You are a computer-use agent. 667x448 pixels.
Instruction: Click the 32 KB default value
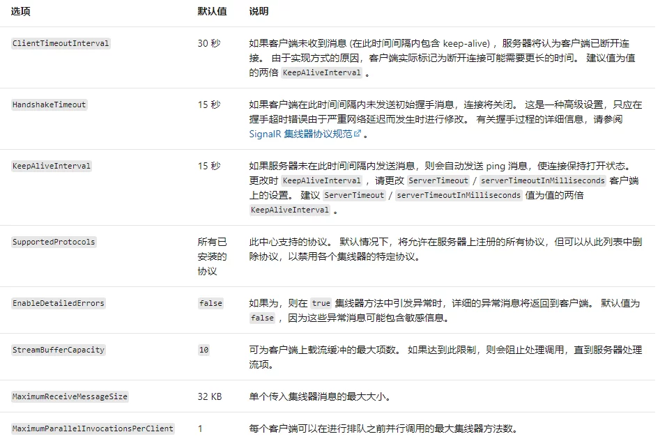210,396
